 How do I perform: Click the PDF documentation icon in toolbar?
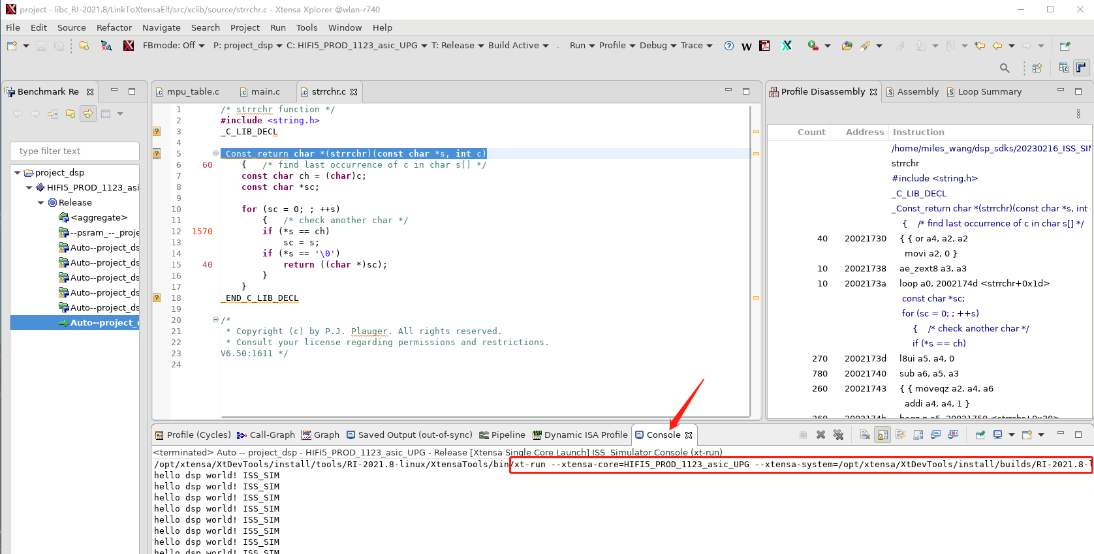click(764, 46)
